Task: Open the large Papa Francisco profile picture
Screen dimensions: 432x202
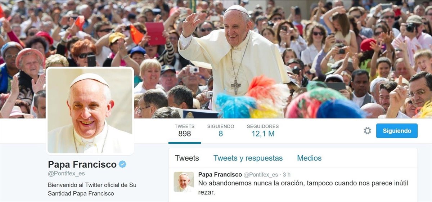Action: click(x=90, y=111)
